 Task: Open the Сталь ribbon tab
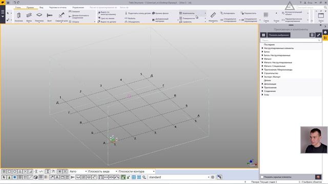[x=18, y=7]
